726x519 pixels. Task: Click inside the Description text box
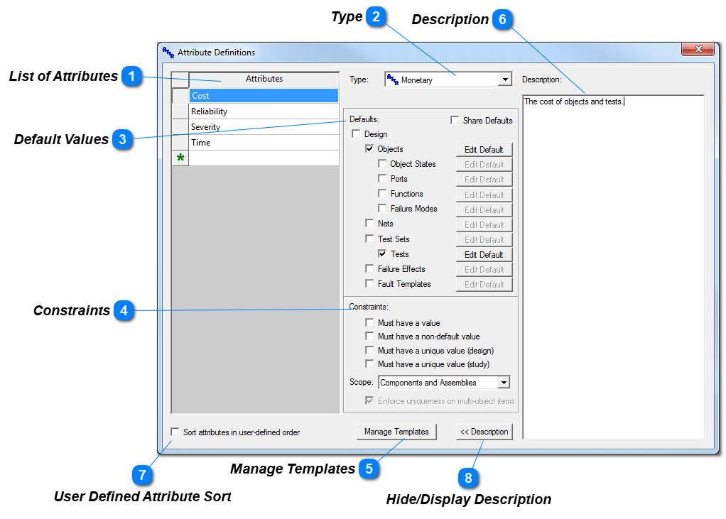click(x=614, y=267)
